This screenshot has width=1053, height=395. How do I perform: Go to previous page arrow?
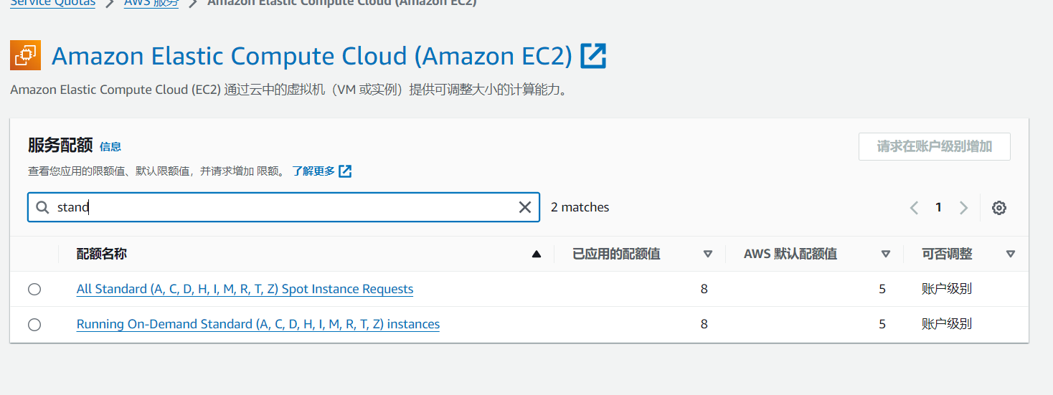(914, 208)
